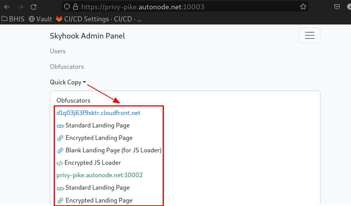This screenshot has width=351, height=206.
Task: Click the address bar shield icon
Action: click(67, 7)
